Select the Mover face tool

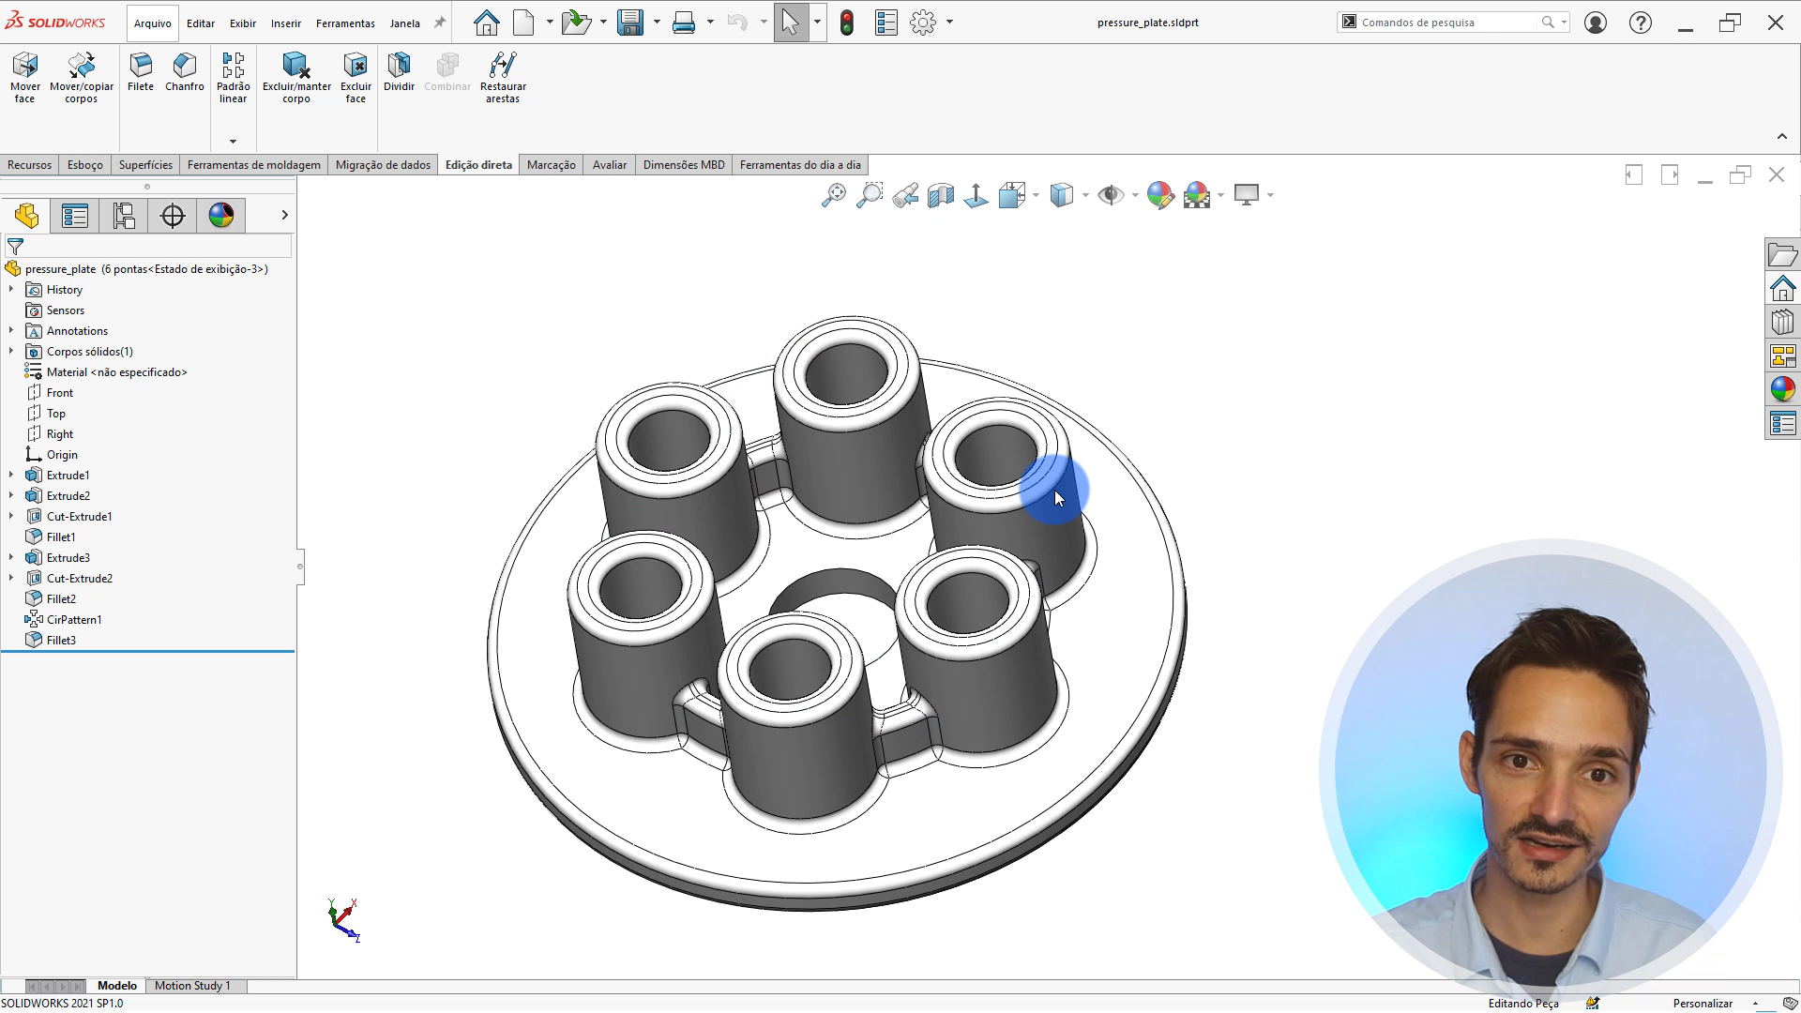[25, 78]
